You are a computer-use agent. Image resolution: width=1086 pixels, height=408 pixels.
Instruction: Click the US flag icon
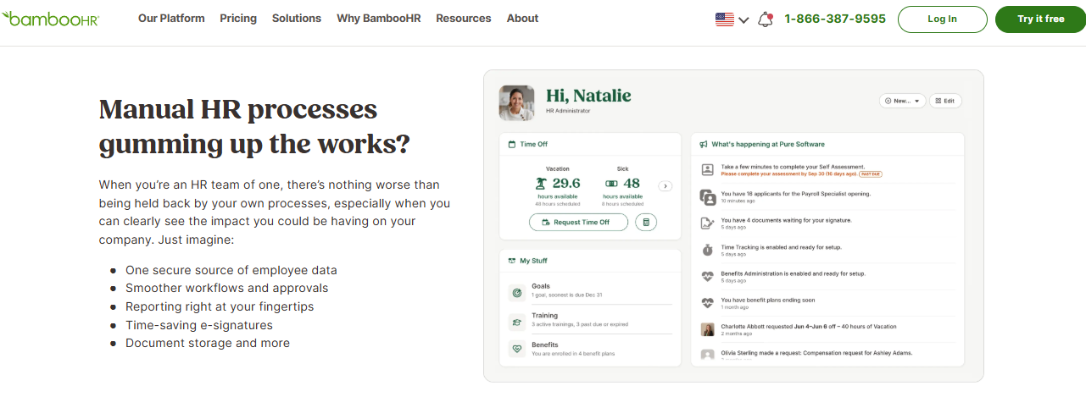[x=725, y=19]
